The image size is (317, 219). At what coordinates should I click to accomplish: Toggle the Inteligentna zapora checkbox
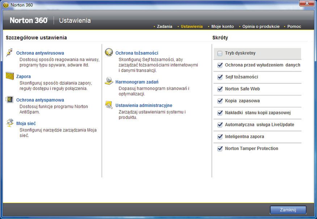[x=220, y=137]
